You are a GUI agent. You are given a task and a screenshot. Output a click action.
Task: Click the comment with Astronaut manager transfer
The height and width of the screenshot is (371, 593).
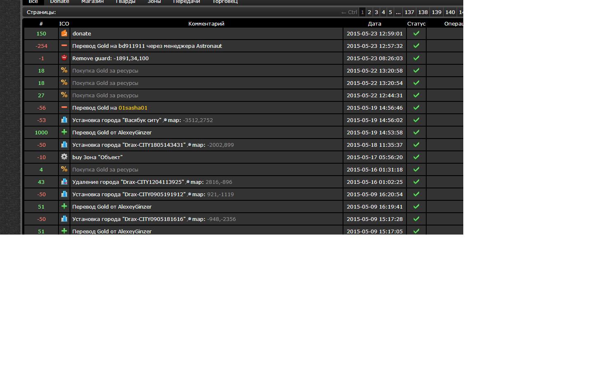(147, 46)
